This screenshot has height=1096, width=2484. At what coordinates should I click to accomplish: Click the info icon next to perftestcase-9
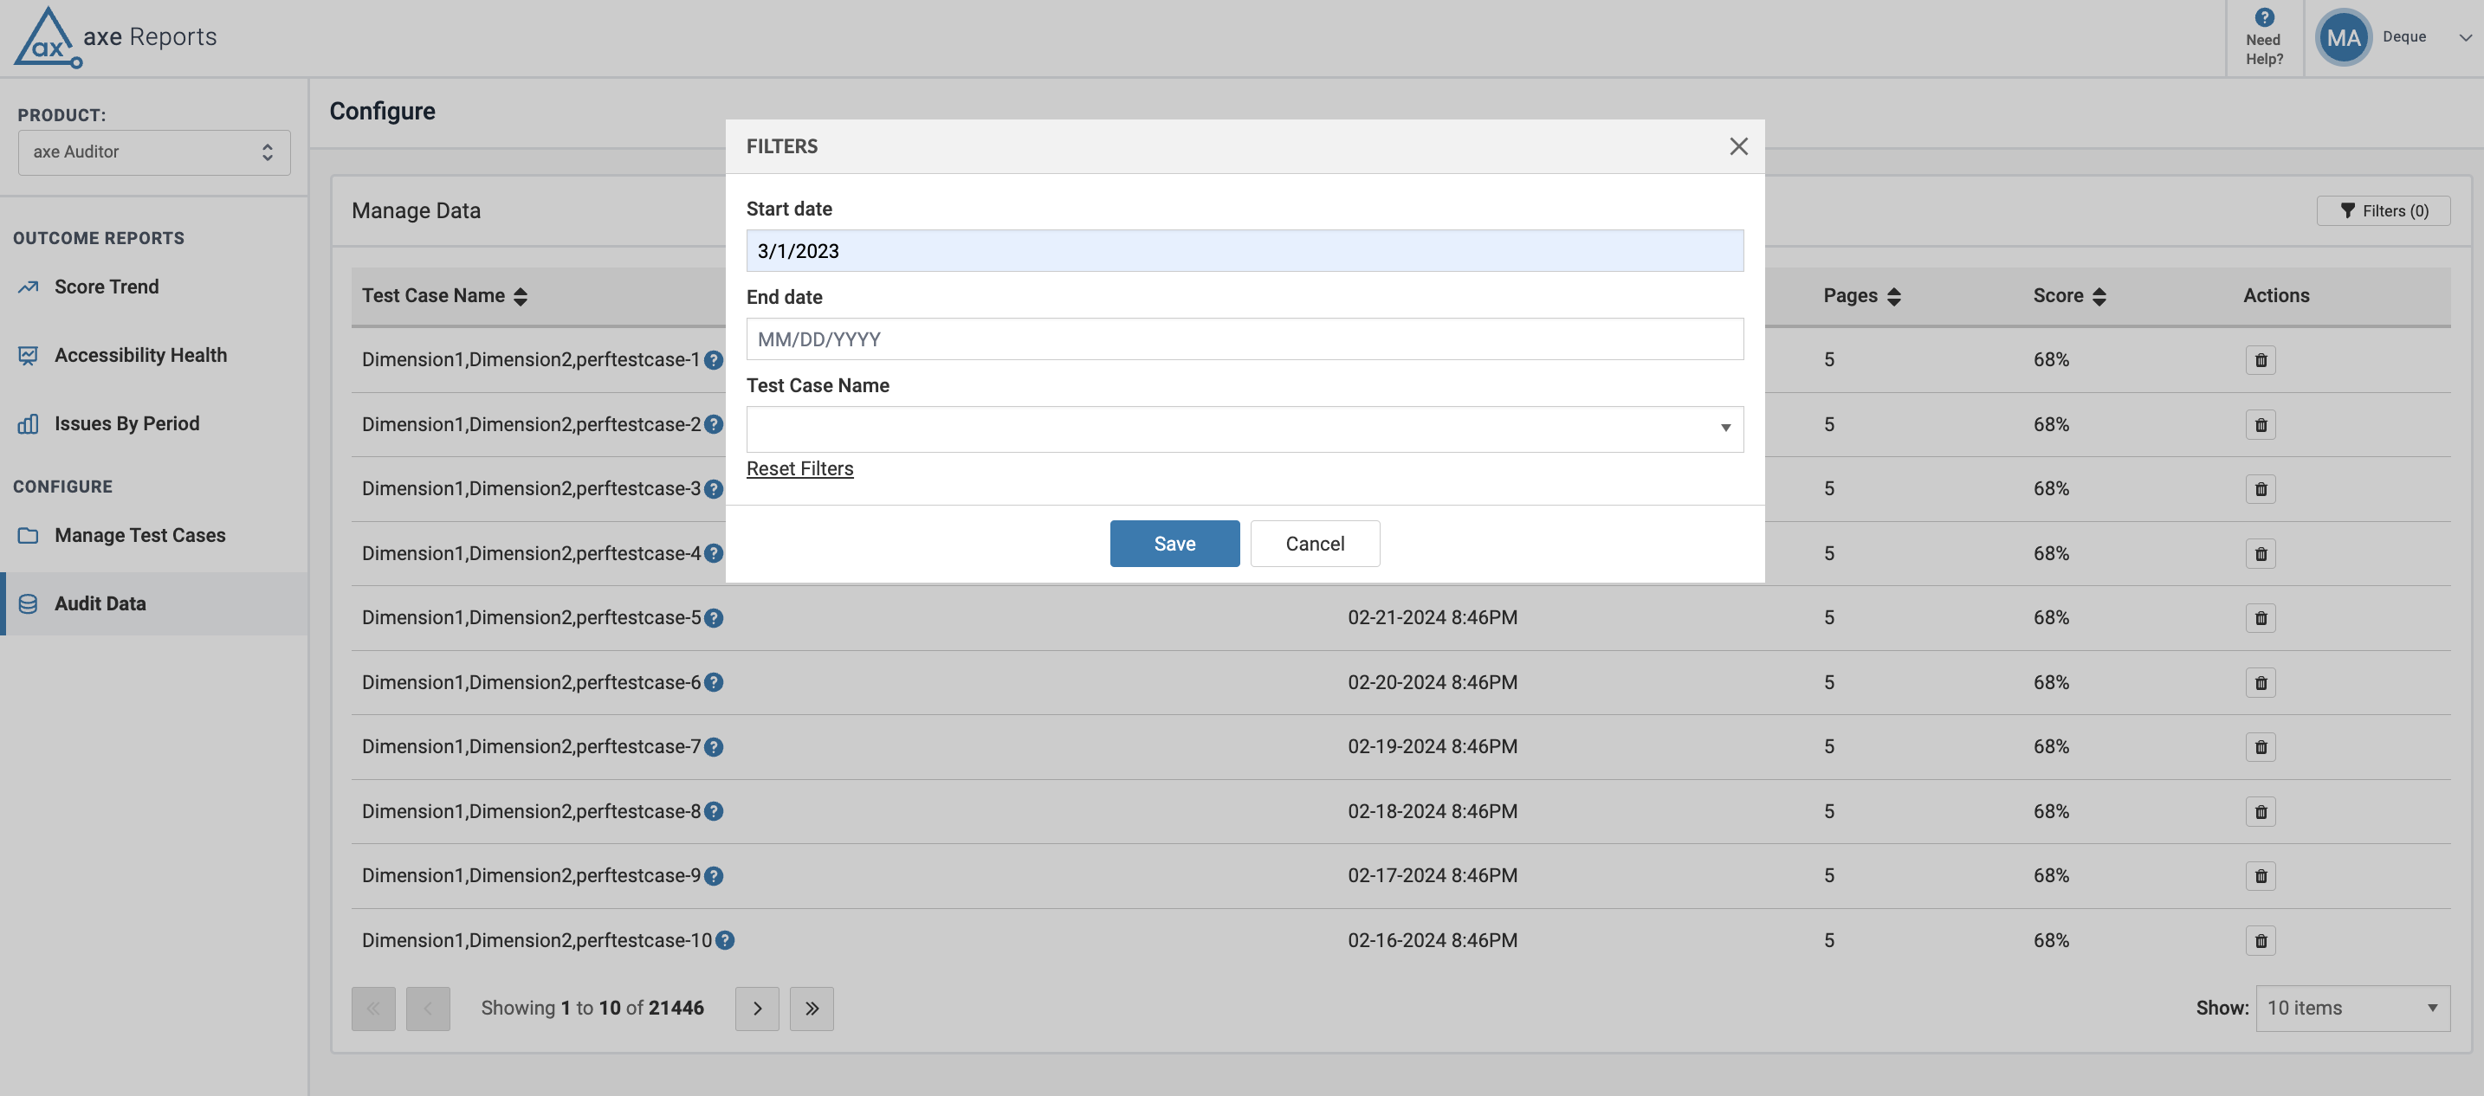pos(714,876)
